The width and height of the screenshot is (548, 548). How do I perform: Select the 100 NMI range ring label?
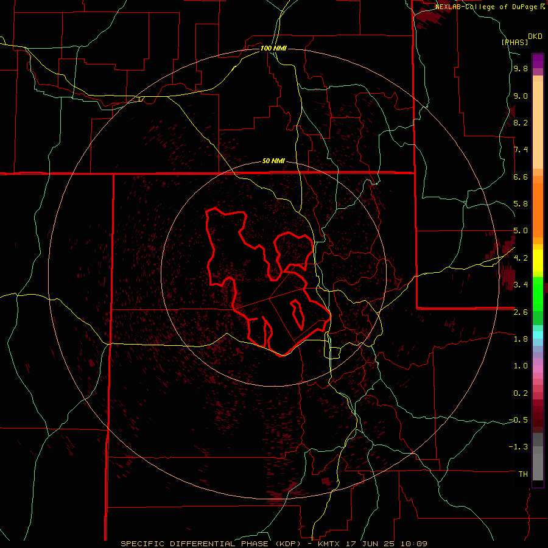273,48
